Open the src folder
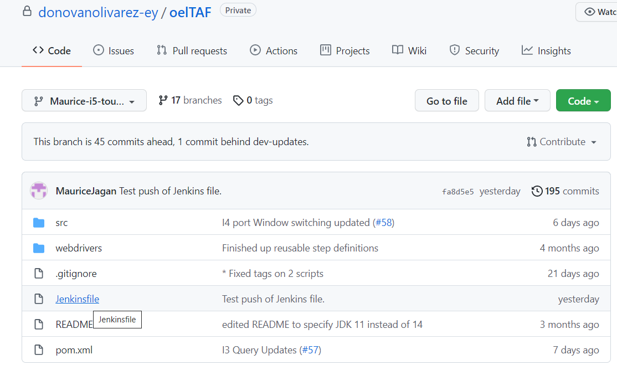Image resolution: width=617 pixels, height=370 pixels. pyautogui.click(x=62, y=223)
